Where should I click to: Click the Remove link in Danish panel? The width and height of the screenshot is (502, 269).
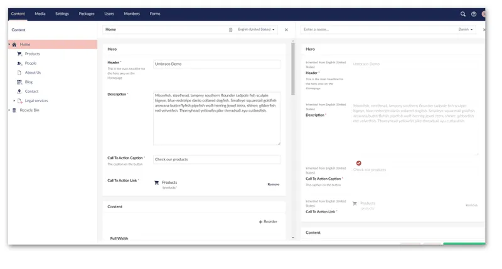point(471,205)
